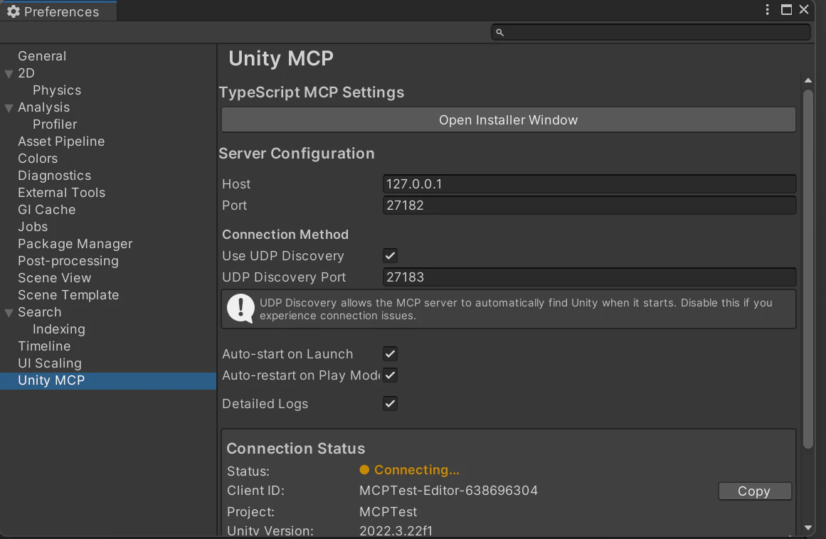This screenshot has width=826, height=539.
Task: Click the gear icon on the Preferences tab
Action: (14, 11)
